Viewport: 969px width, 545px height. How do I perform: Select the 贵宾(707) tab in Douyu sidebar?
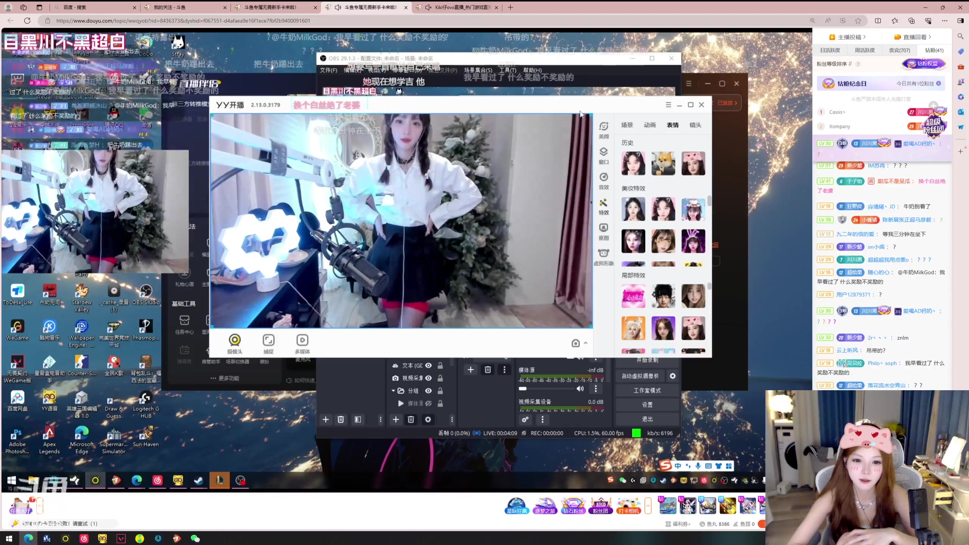pyautogui.click(x=899, y=50)
